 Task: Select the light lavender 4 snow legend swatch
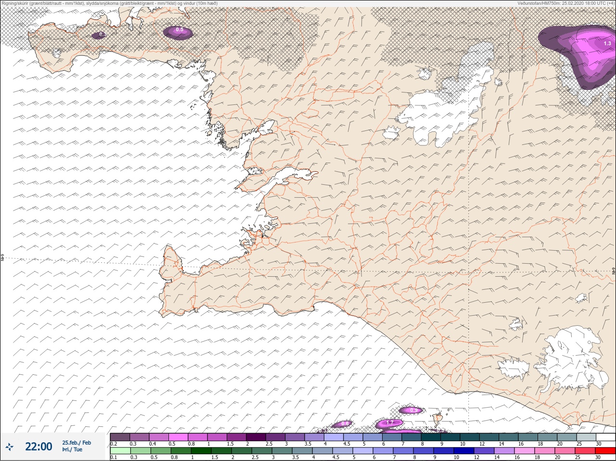pos(334,437)
